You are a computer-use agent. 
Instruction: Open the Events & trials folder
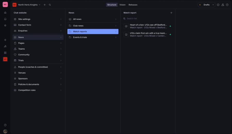93,37
